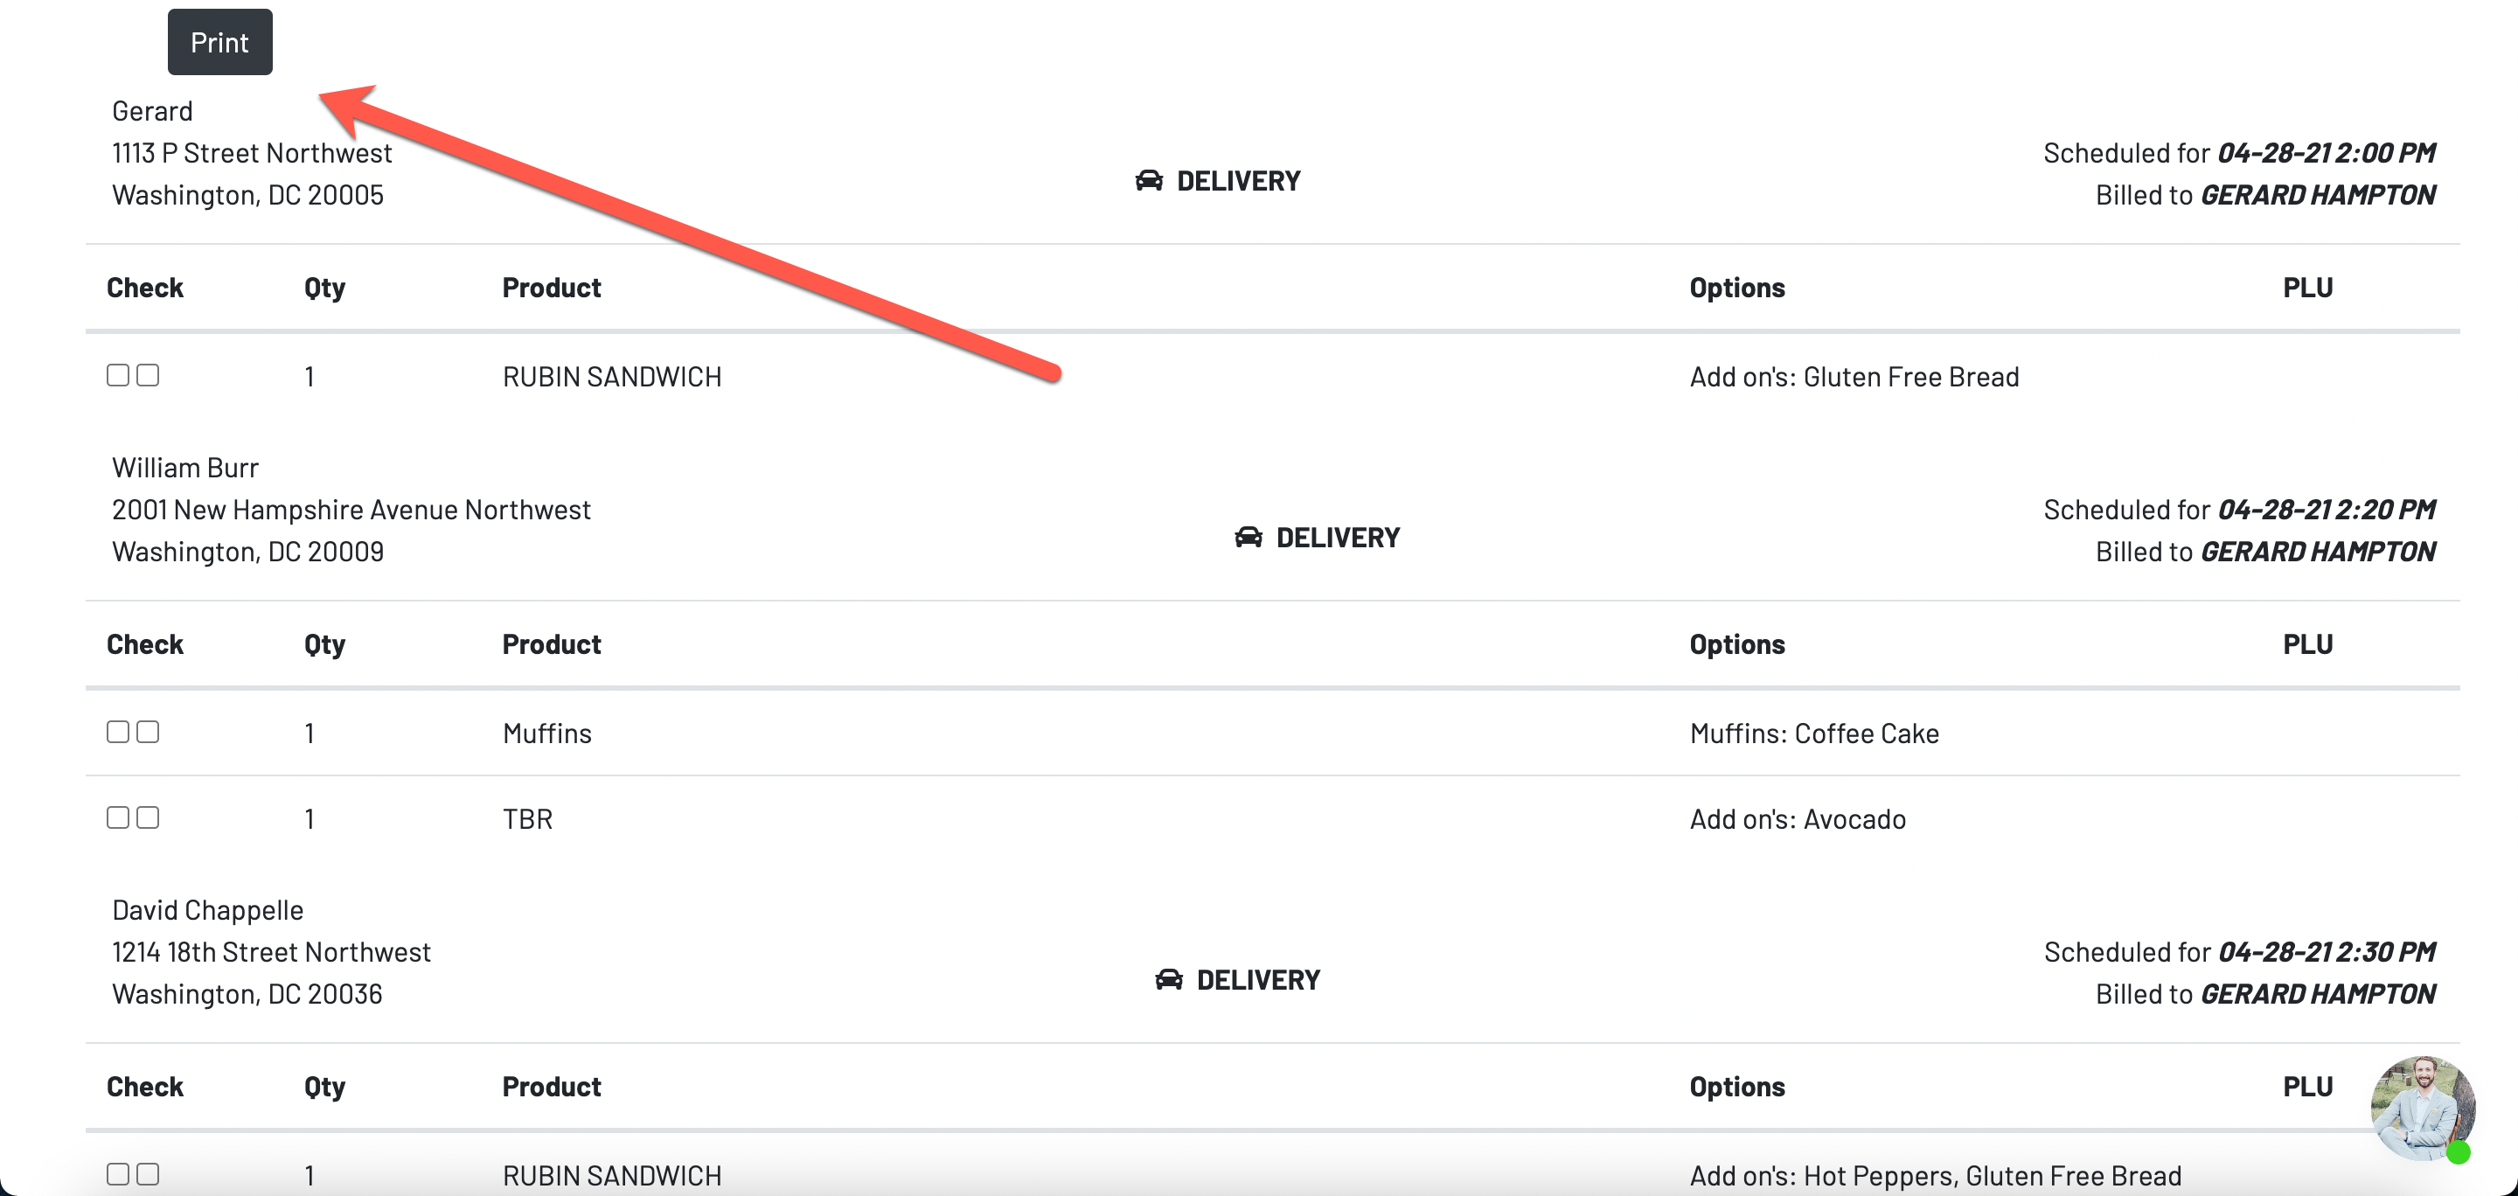Check second checkbox for Gerard's Rubin Sandwich
Screen dimensions: 2518x1196
[148, 375]
